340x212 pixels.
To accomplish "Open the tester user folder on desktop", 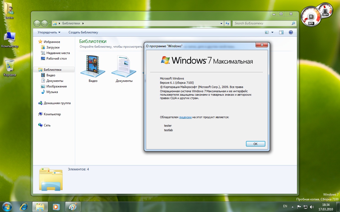I will [10, 11].
